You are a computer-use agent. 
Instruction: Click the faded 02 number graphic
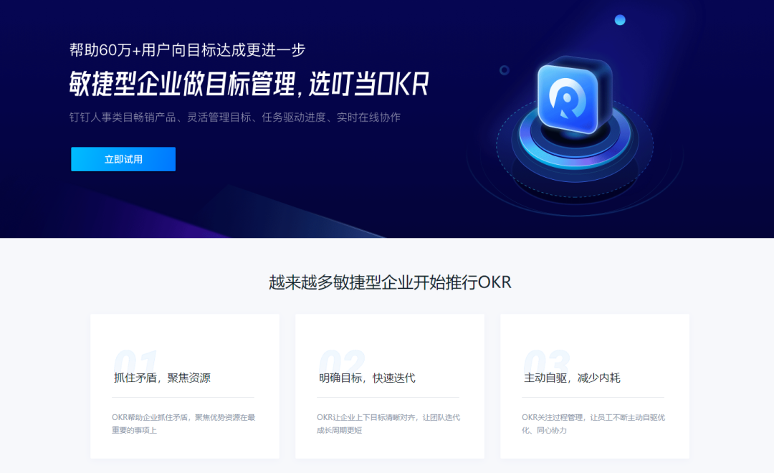coord(342,362)
